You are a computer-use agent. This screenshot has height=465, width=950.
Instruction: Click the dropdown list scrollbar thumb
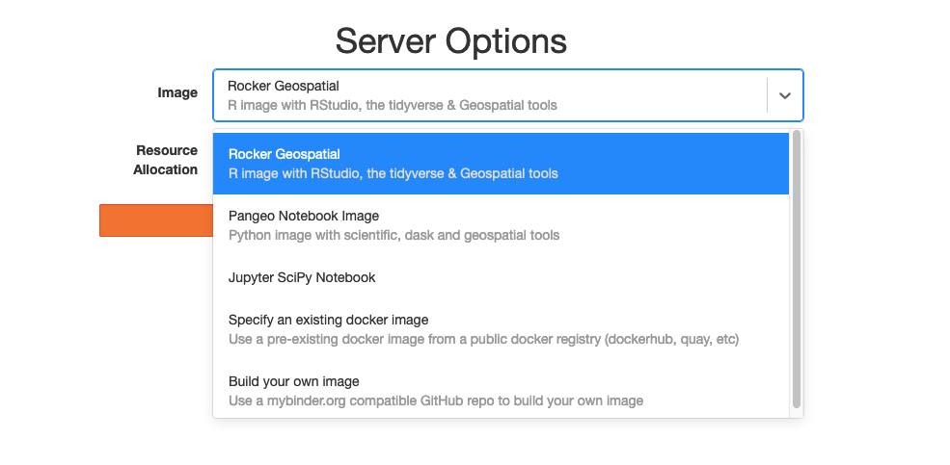(x=796, y=269)
